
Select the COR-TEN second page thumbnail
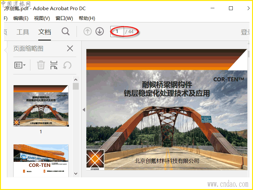41,161
